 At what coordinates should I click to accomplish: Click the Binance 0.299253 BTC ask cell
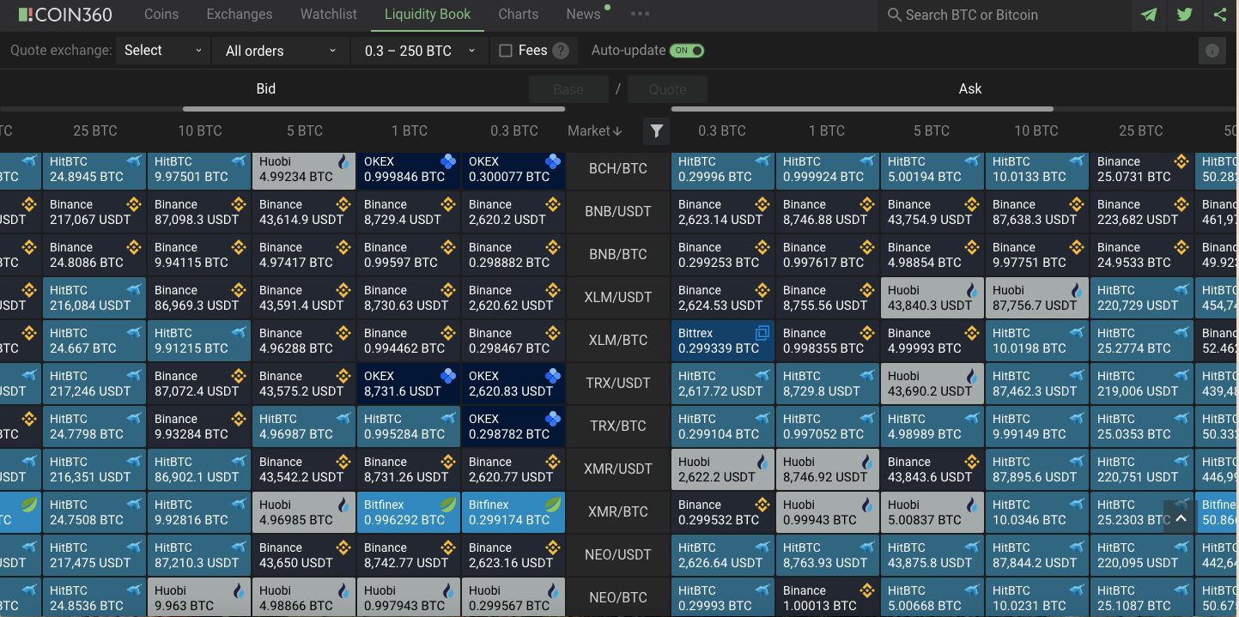(723, 255)
